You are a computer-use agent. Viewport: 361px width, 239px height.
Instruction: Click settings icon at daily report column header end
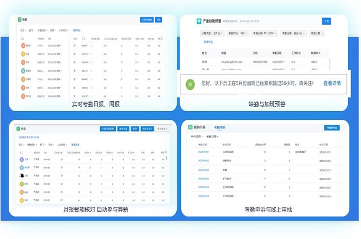click(x=162, y=38)
